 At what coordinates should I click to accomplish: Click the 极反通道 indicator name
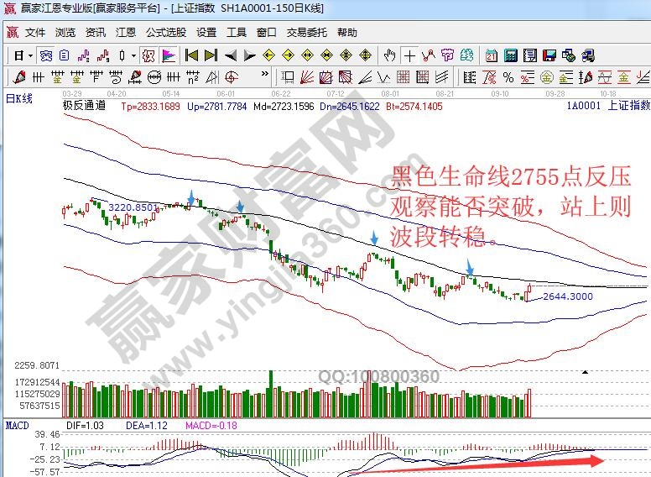click(84, 106)
